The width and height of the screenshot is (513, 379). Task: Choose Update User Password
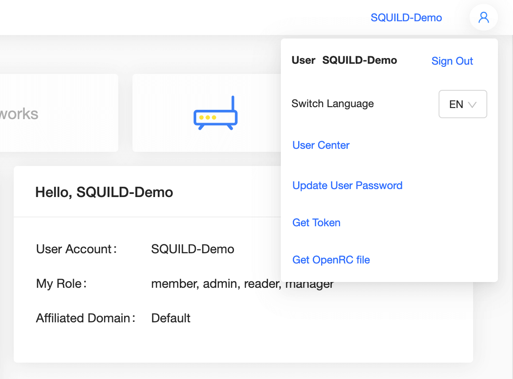point(347,186)
